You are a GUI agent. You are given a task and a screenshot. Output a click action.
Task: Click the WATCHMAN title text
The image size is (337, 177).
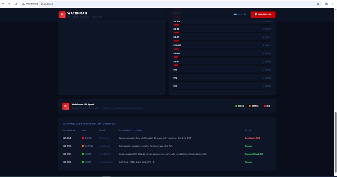(x=77, y=13)
